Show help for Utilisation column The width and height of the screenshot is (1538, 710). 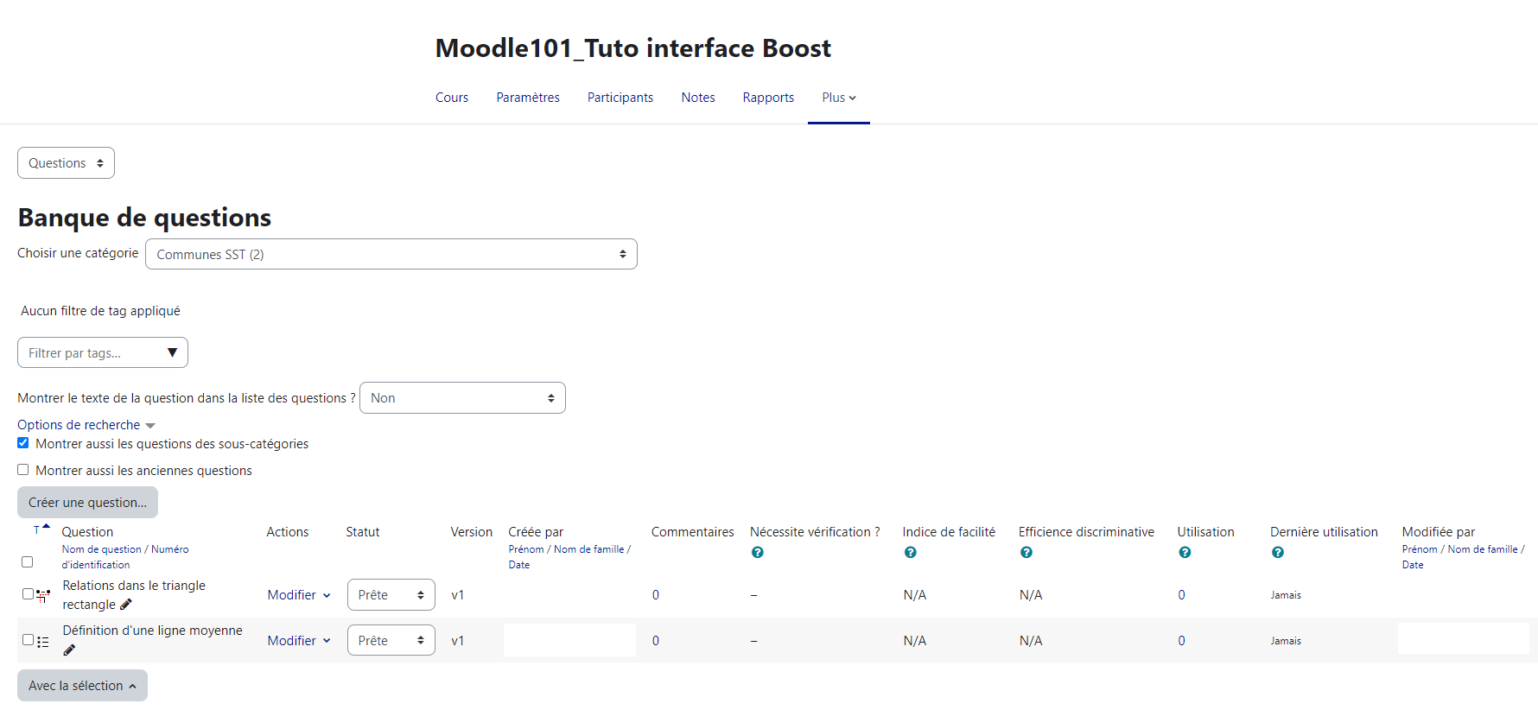click(1185, 553)
